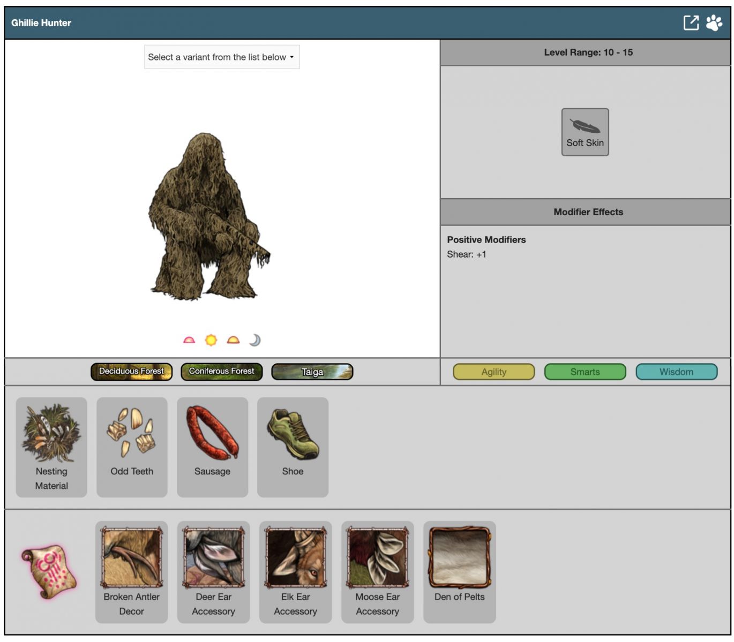Click the teal Wisdom stat badge
Screen dimensions: 734x642
click(x=676, y=372)
